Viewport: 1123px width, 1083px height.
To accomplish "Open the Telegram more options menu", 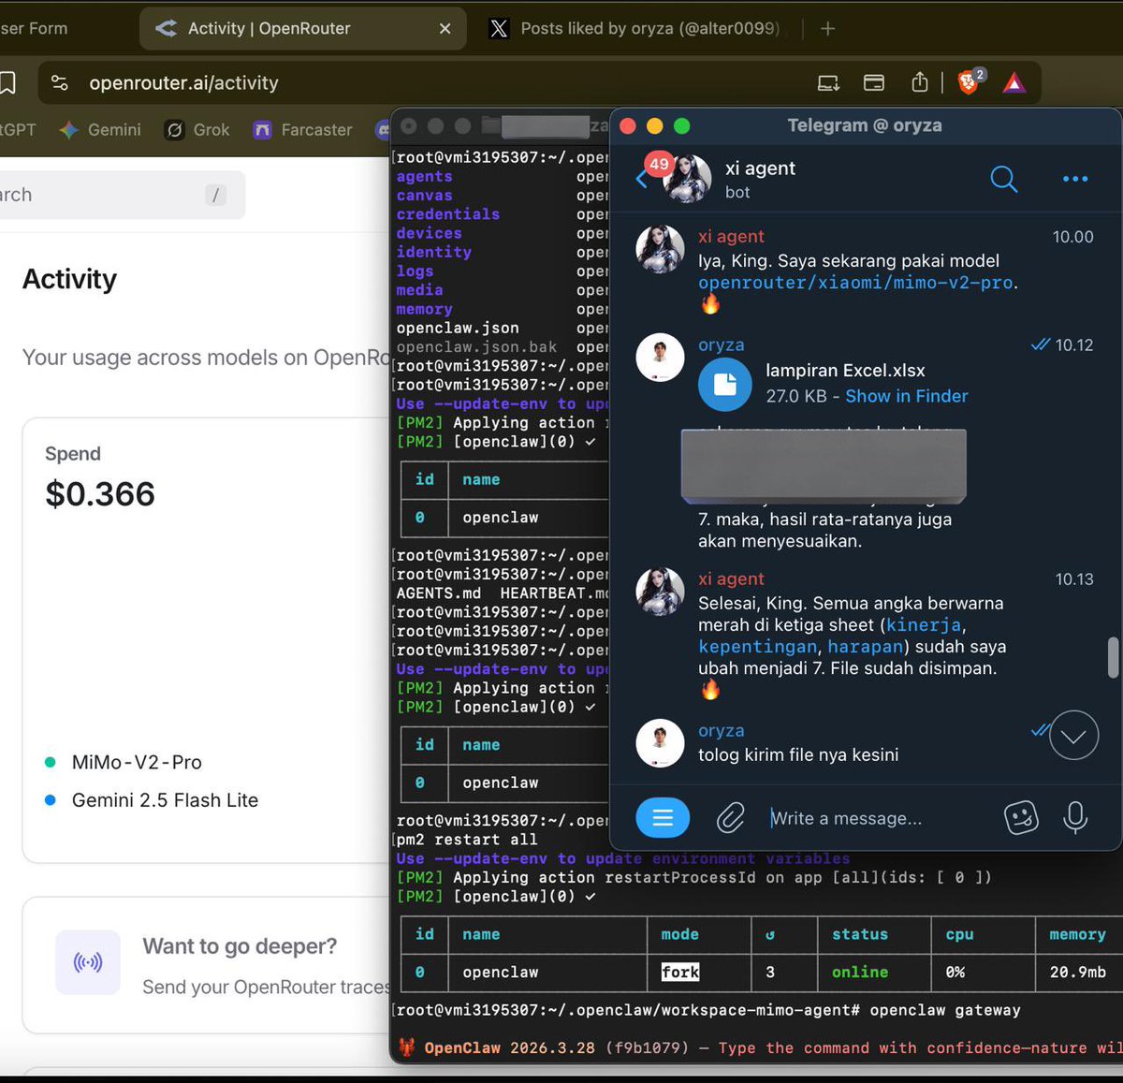I will coord(1075,179).
